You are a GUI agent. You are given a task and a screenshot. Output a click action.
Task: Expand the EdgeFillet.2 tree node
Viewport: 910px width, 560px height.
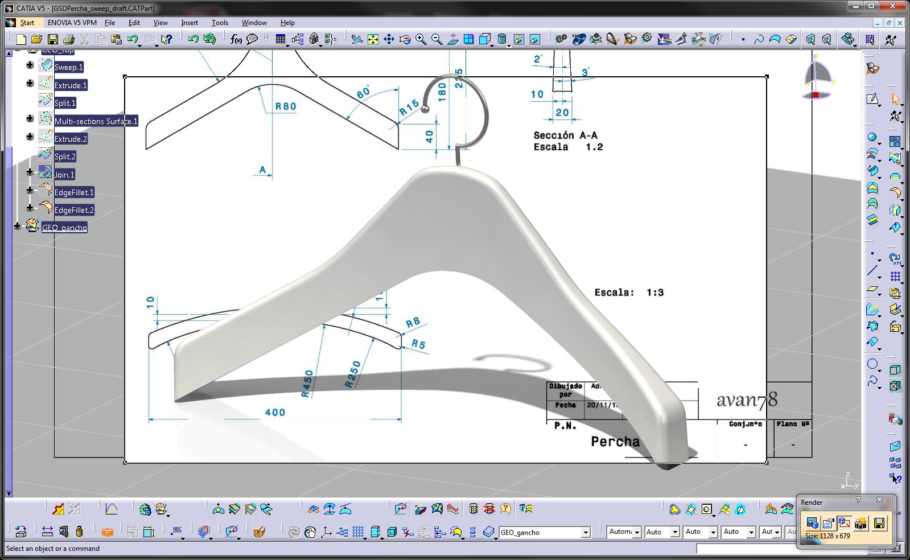click(30, 208)
